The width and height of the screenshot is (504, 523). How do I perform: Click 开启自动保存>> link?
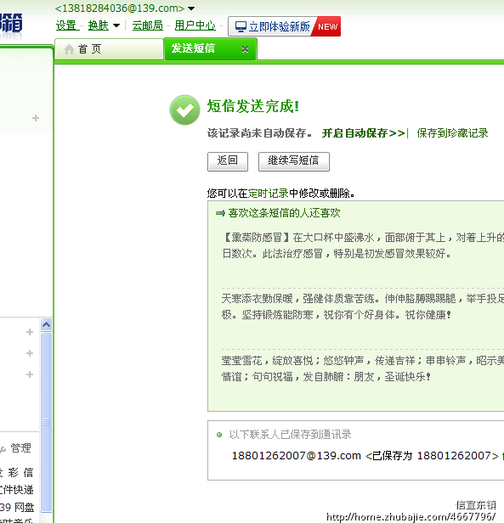[364, 133]
